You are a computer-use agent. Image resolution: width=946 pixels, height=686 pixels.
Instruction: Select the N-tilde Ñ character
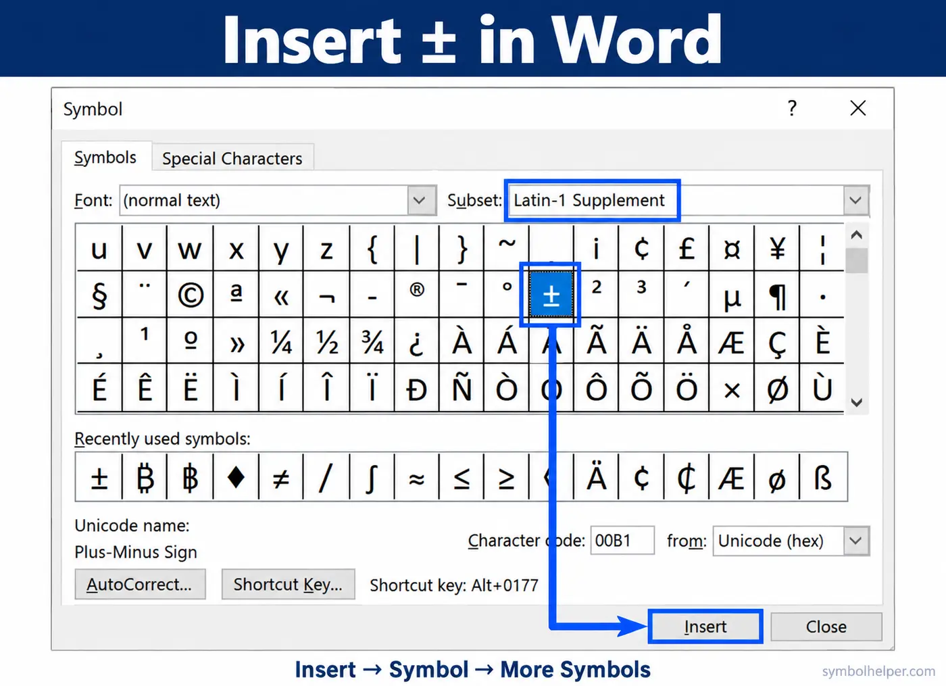coord(462,389)
